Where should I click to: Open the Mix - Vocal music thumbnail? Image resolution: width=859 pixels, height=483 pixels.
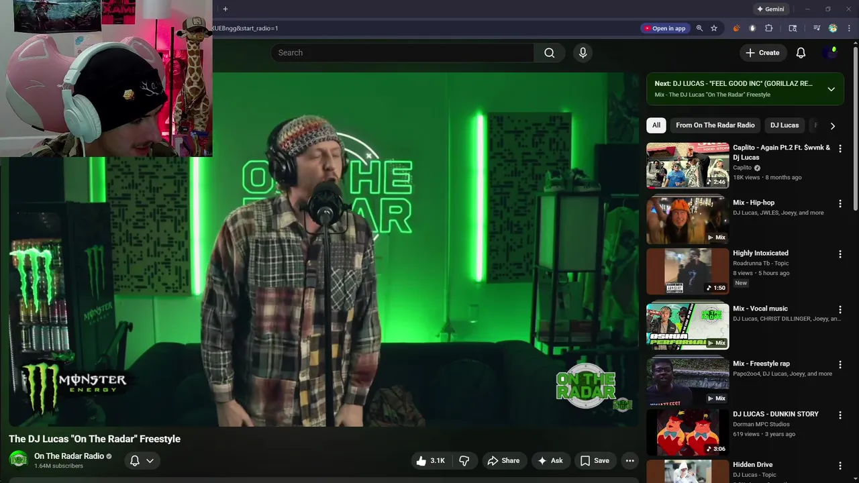[687, 327]
